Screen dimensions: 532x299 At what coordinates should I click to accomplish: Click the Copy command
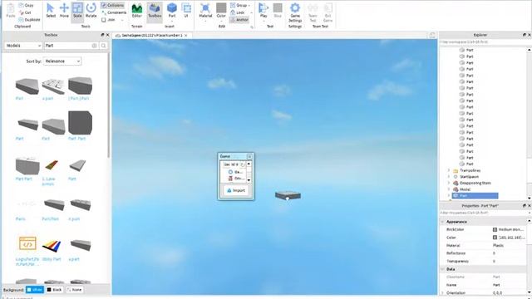(26, 5)
